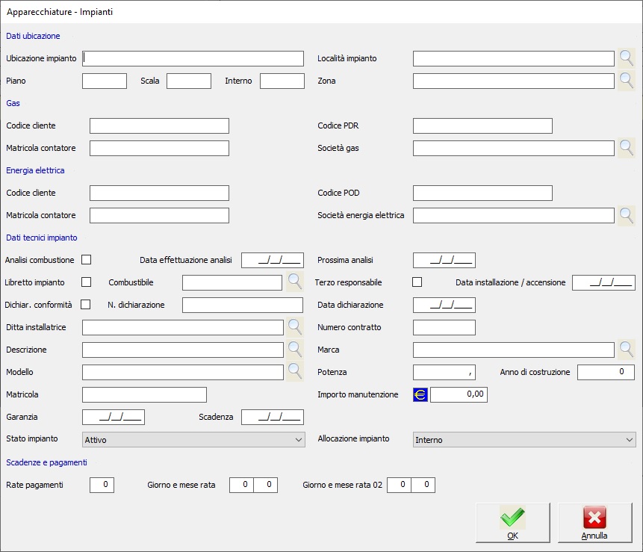Open the Modello lookup magnifier
The width and height of the screenshot is (643, 552).
pos(294,372)
